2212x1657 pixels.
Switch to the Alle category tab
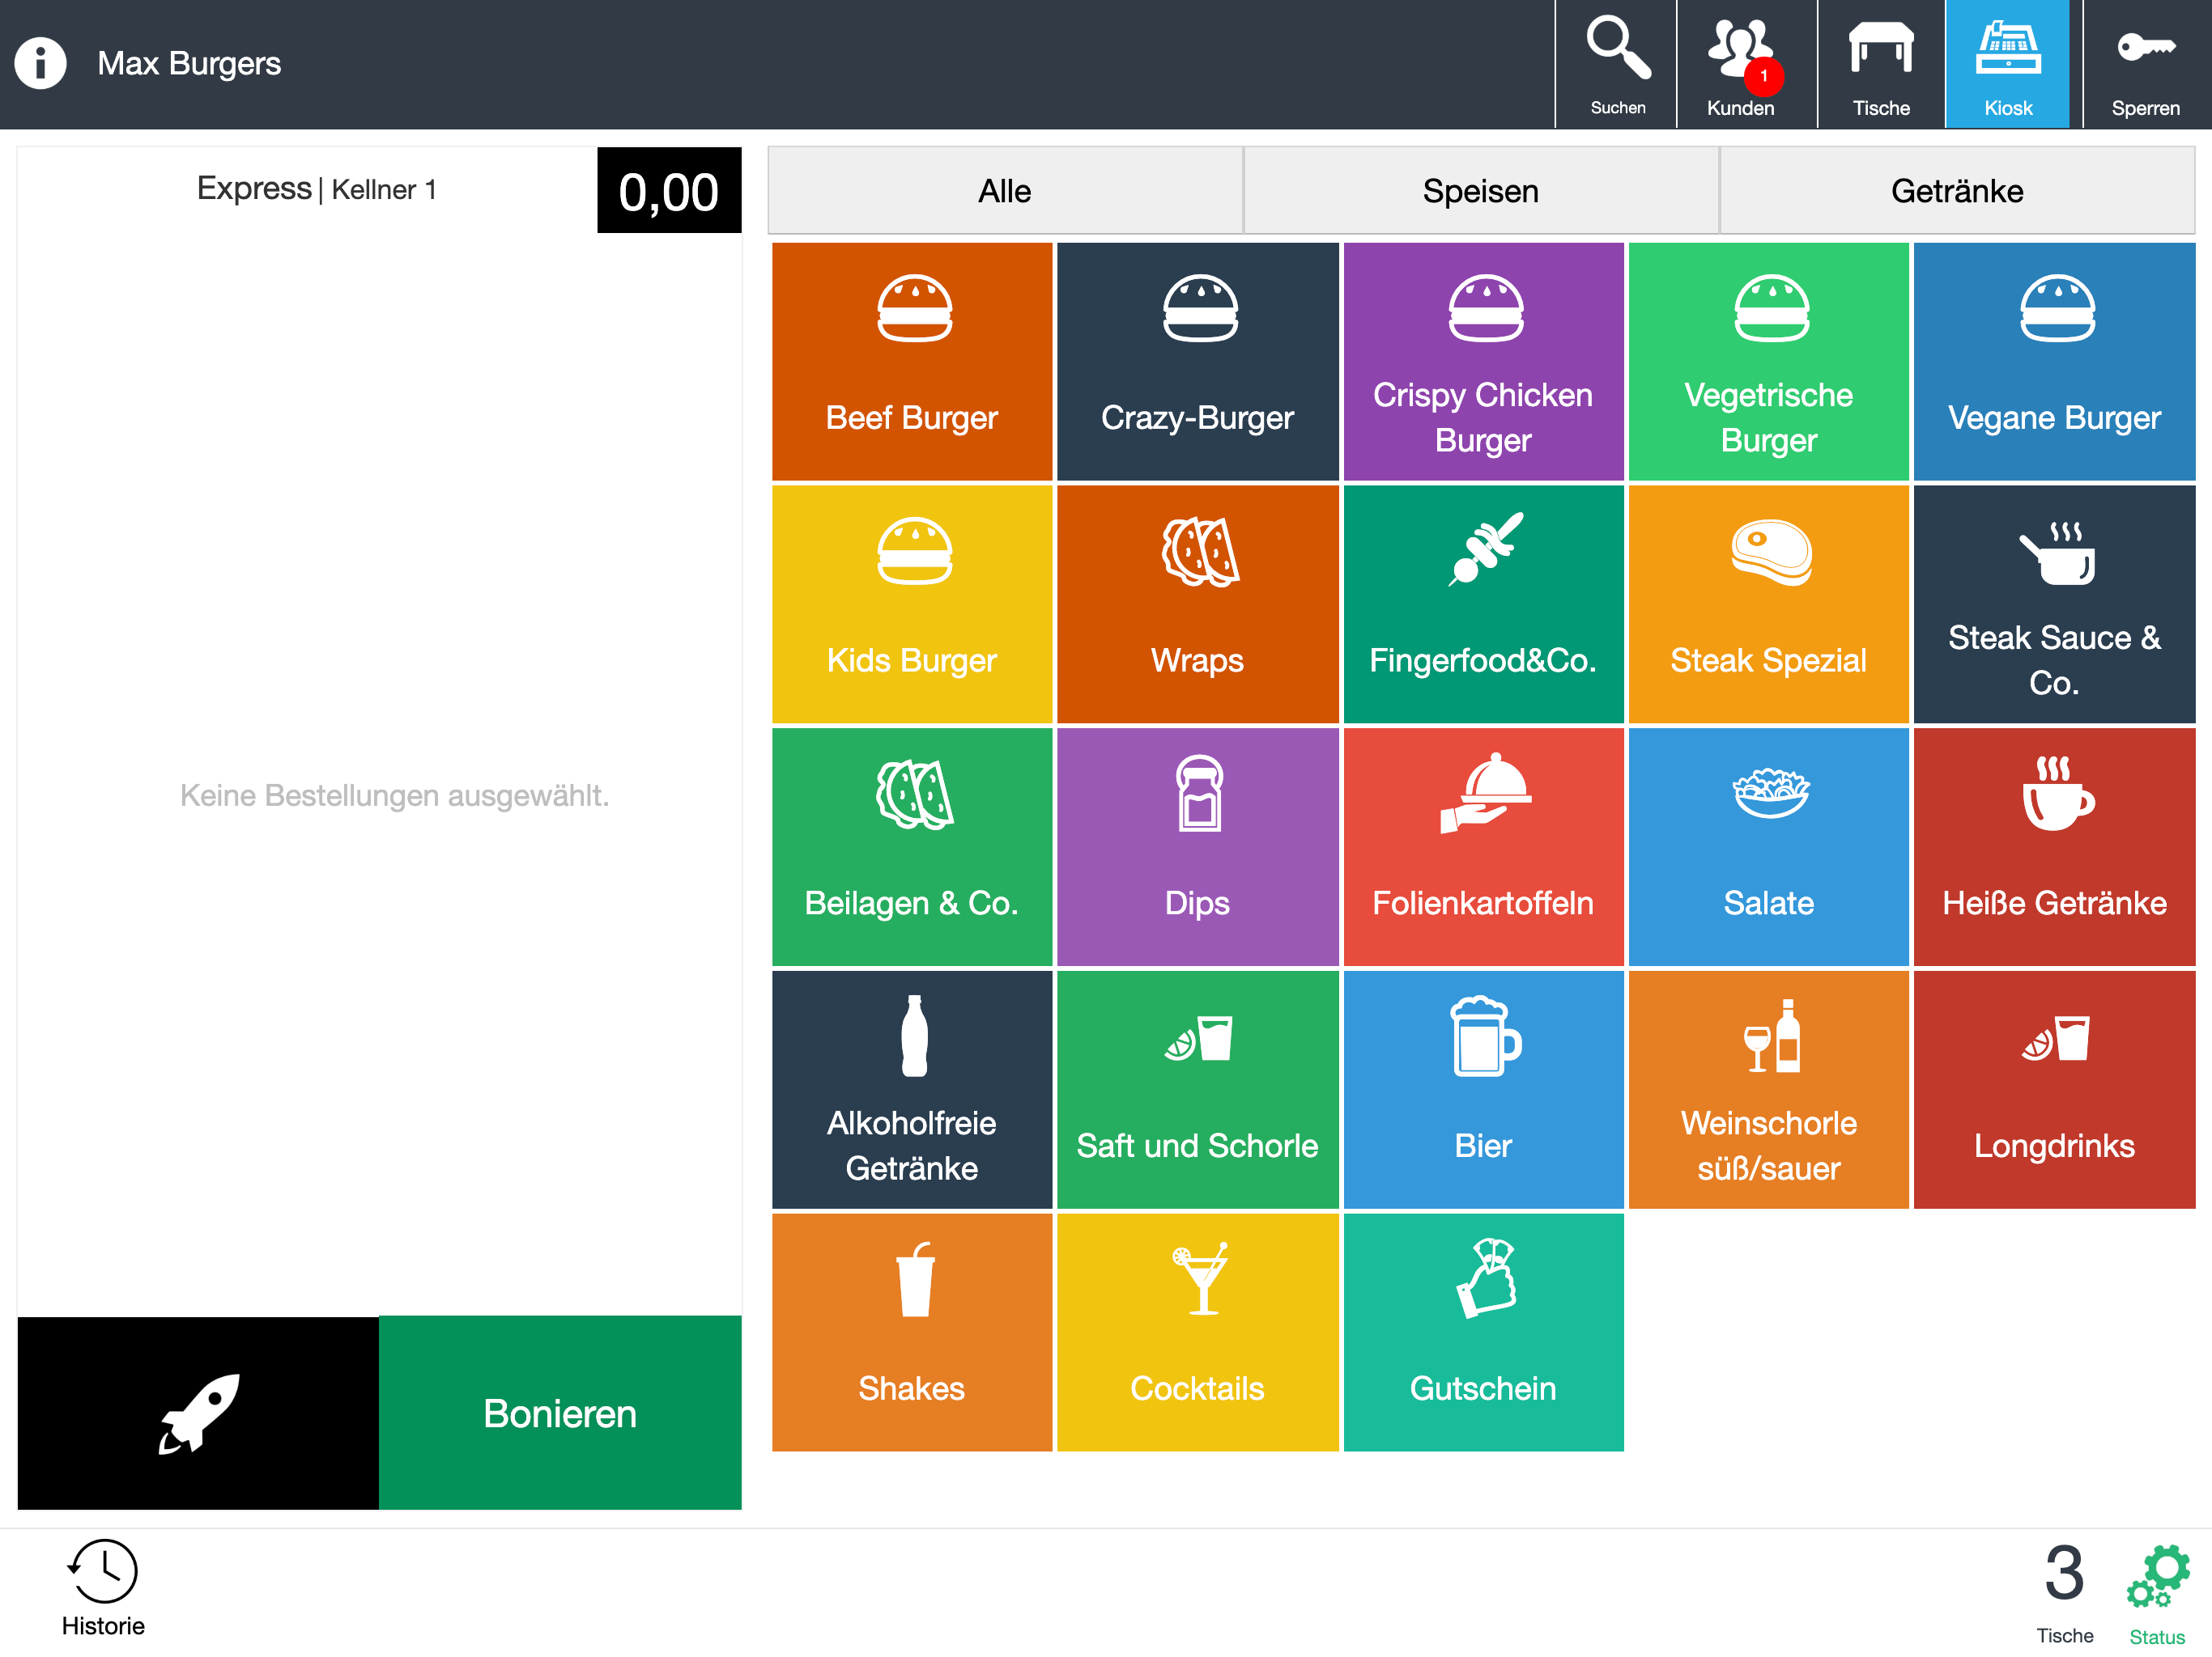pyautogui.click(x=1005, y=191)
